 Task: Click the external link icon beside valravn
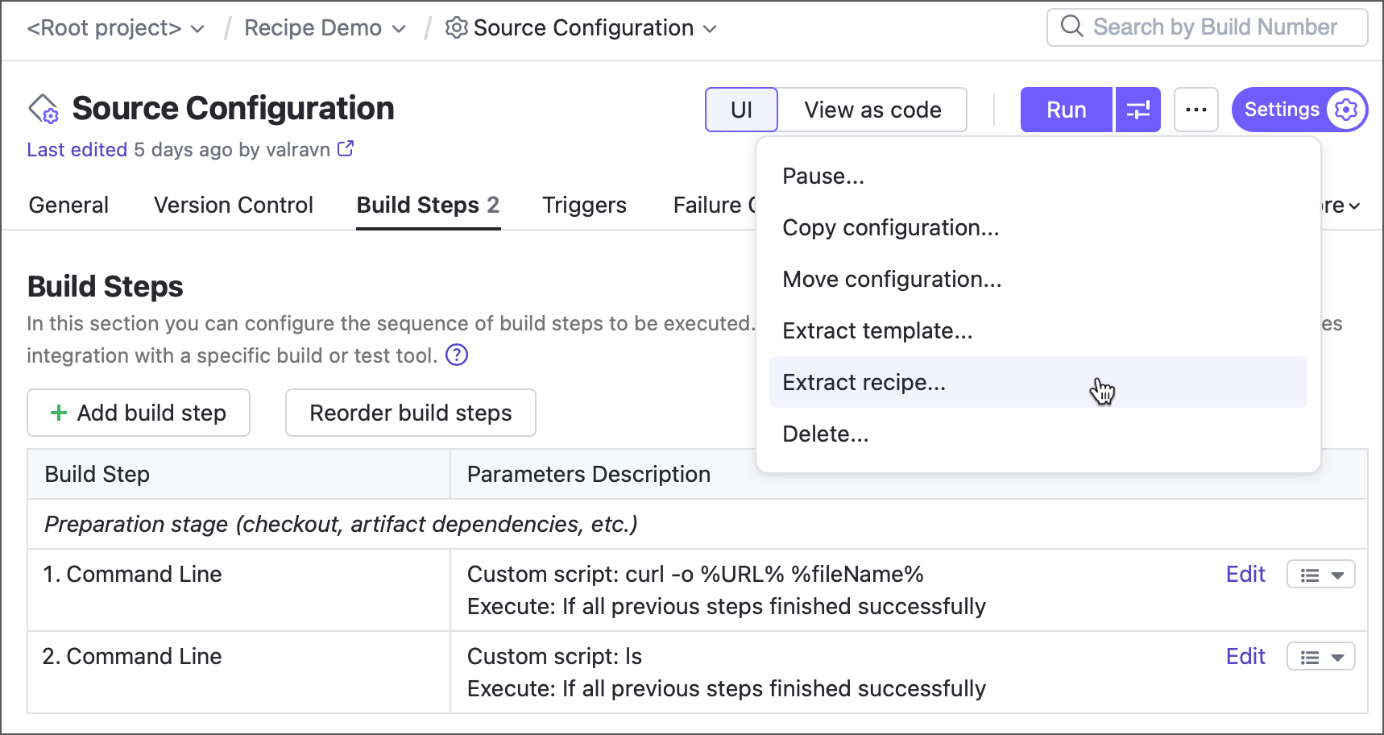[346, 149]
